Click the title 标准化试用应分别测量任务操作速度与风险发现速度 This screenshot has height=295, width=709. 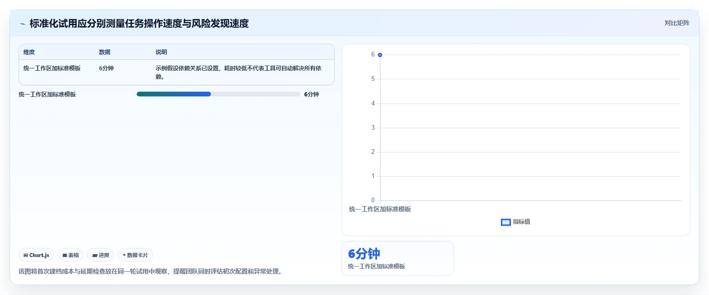pos(139,23)
